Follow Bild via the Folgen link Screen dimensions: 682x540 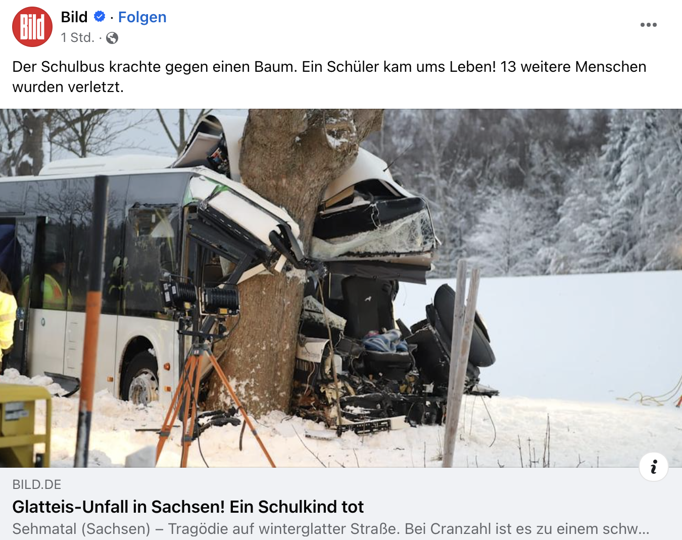pyautogui.click(x=142, y=17)
